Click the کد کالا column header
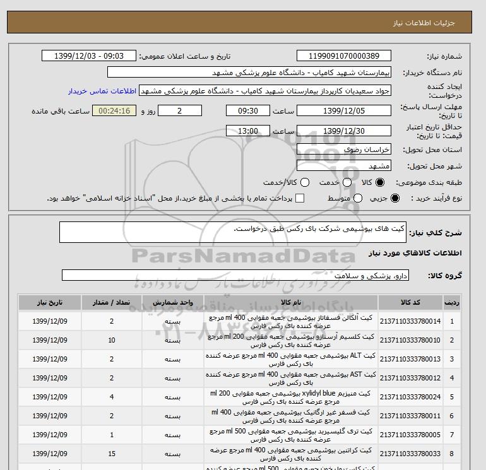486x470 pixels. [x=410, y=302]
